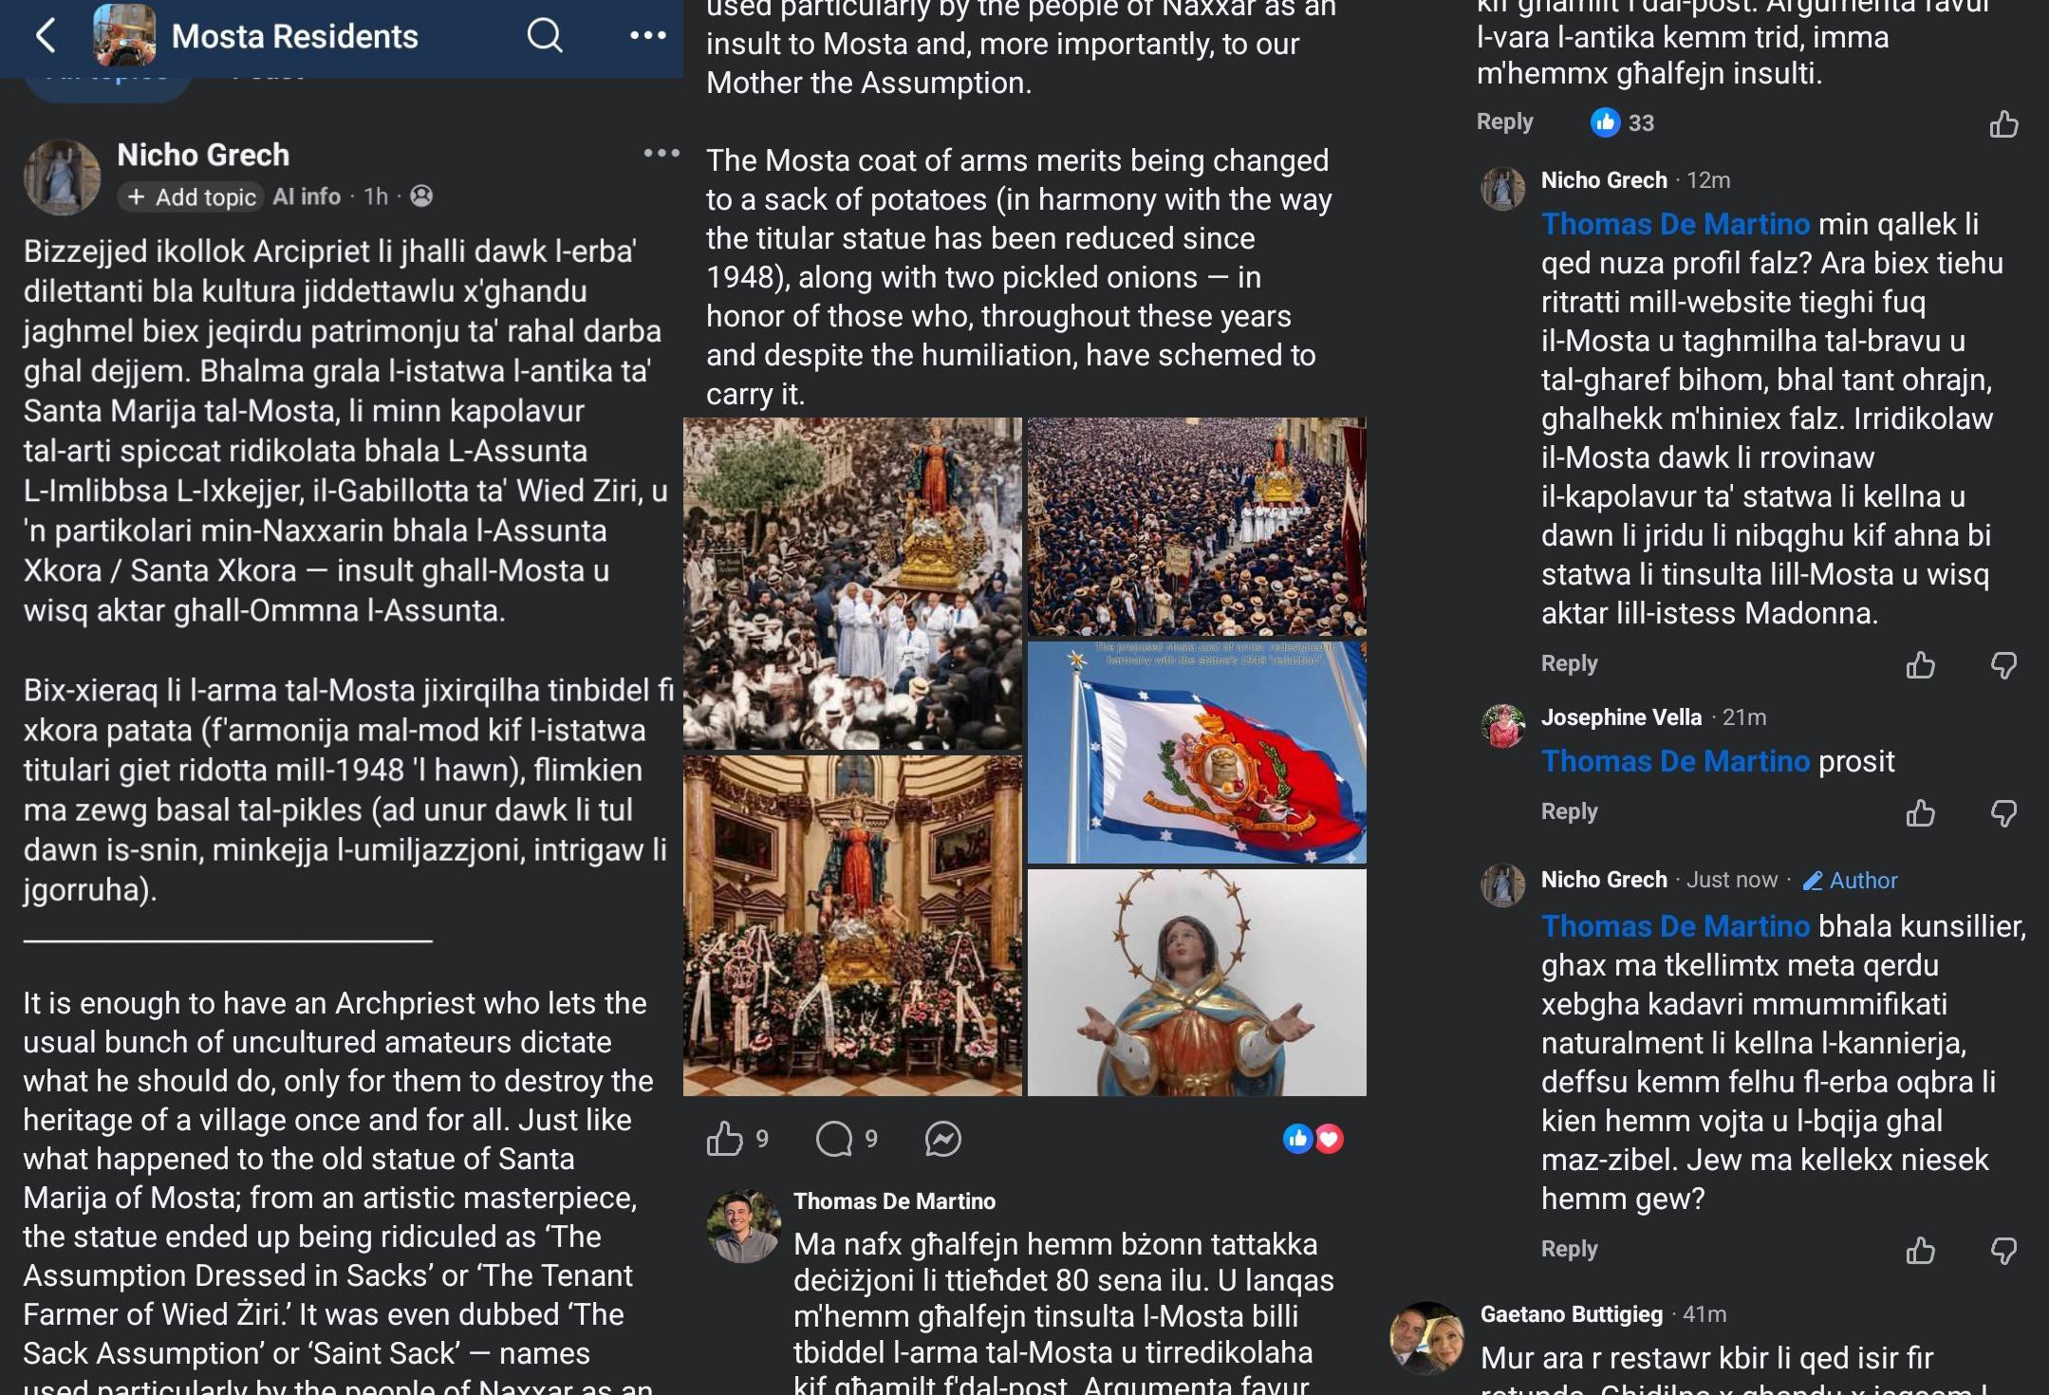Go back using the header arrow
The height and width of the screenshot is (1395, 2049).
pos(46,36)
